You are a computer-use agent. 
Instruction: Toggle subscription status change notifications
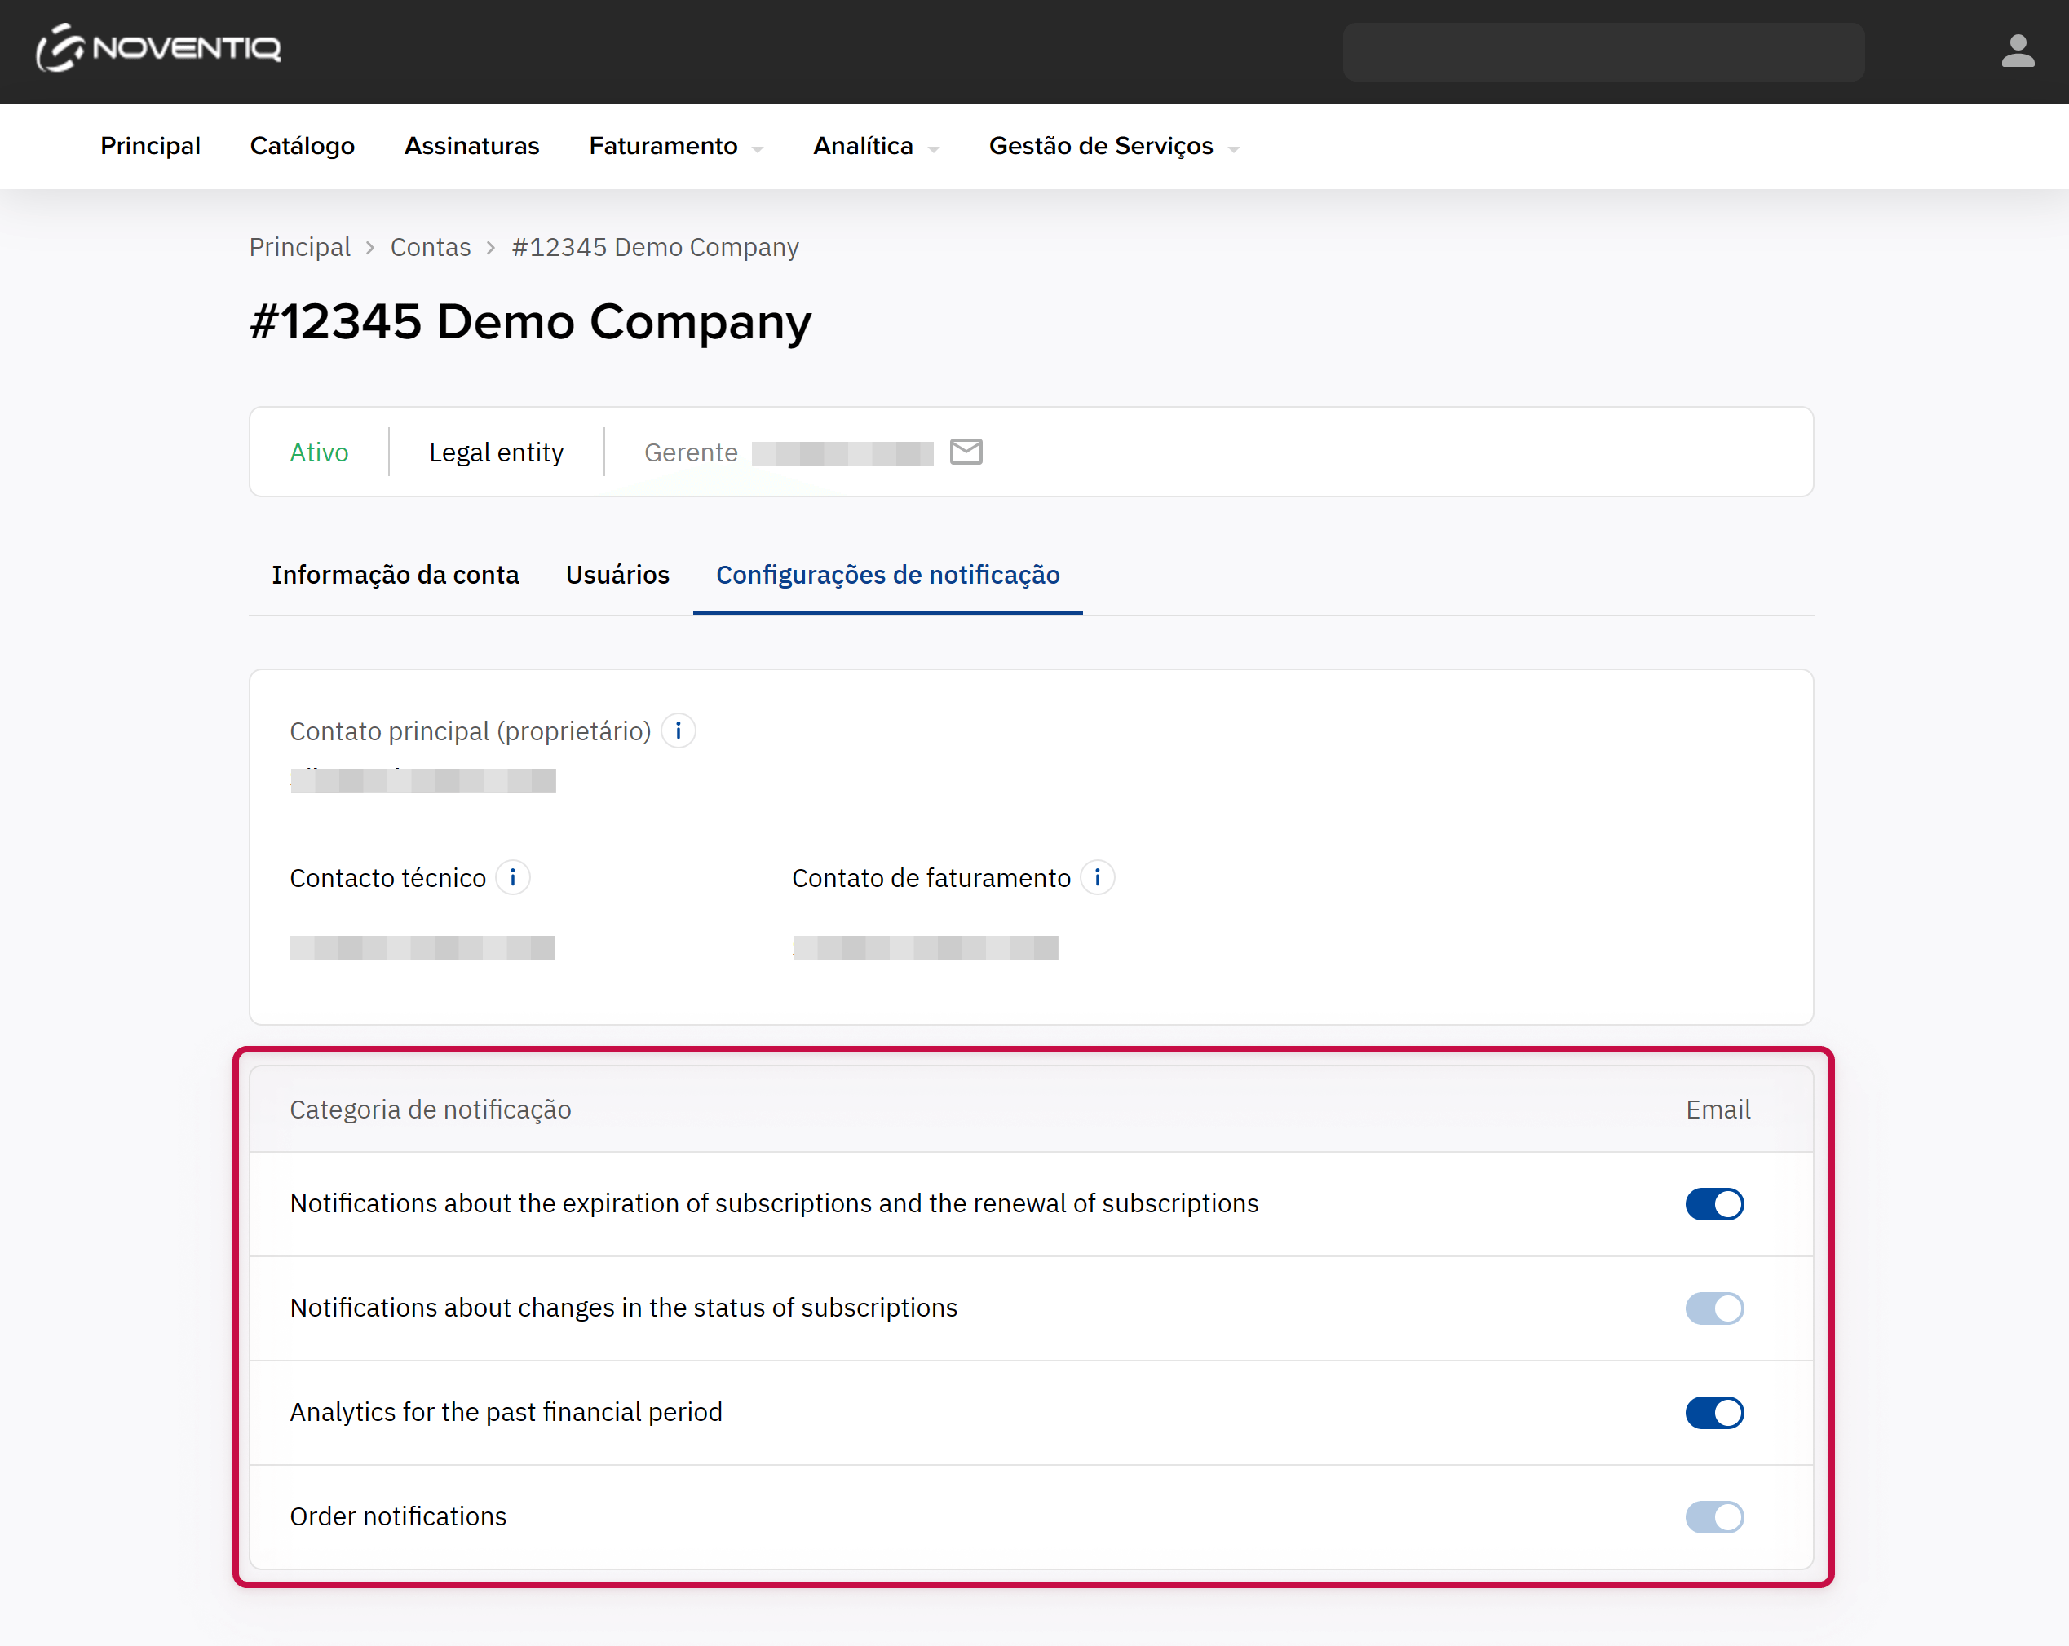1714,1308
